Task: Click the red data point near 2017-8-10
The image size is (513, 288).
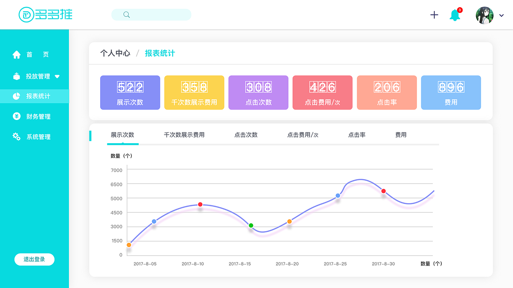Action: 200,204
